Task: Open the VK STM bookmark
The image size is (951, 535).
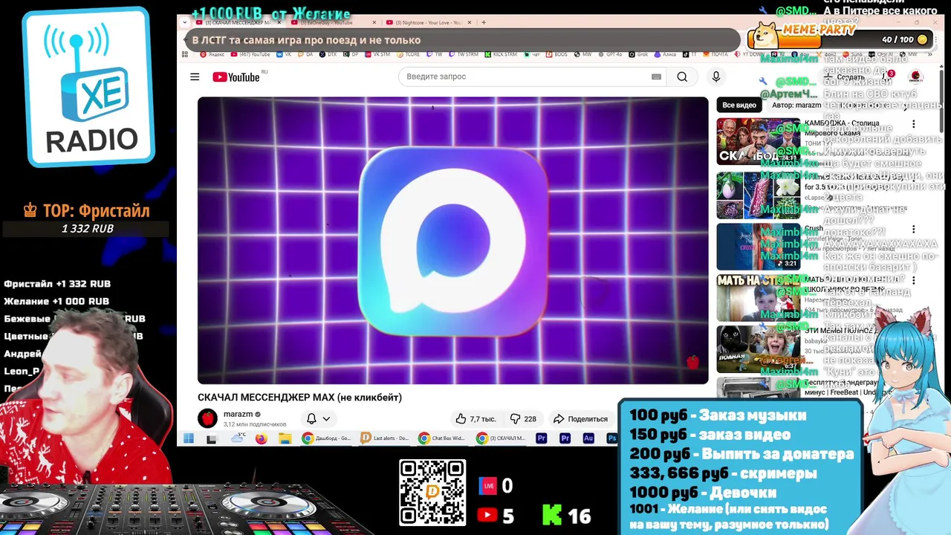Action: tap(377, 54)
